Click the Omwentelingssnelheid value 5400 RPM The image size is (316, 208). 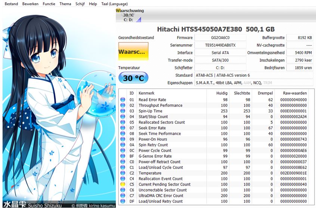(x=300, y=52)
